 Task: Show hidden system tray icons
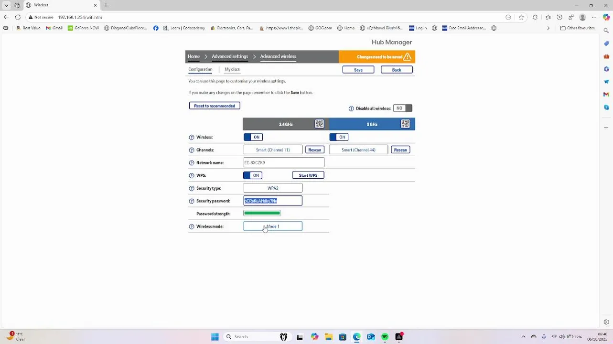523,337
